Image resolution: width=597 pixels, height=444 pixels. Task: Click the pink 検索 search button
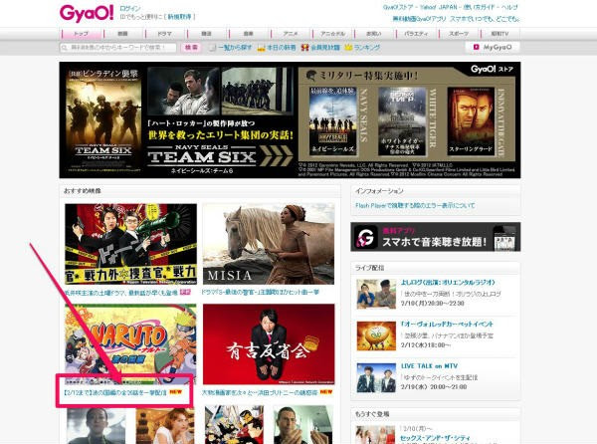191,48
